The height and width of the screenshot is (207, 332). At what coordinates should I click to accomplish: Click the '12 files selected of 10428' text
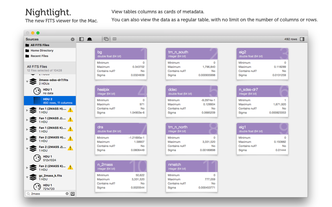click(44, 70)
